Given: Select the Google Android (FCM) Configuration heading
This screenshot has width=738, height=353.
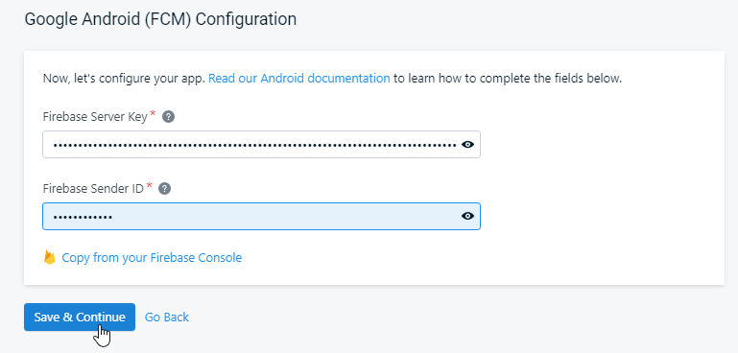Looking at the screenshot, I should [x=160, y=19].
